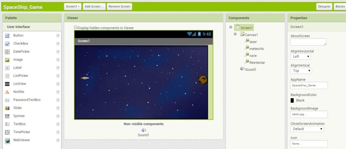This screenshot has height=149, width=346.
Task: Select the DatePicker icon in the palette
Action: point(7,52)
